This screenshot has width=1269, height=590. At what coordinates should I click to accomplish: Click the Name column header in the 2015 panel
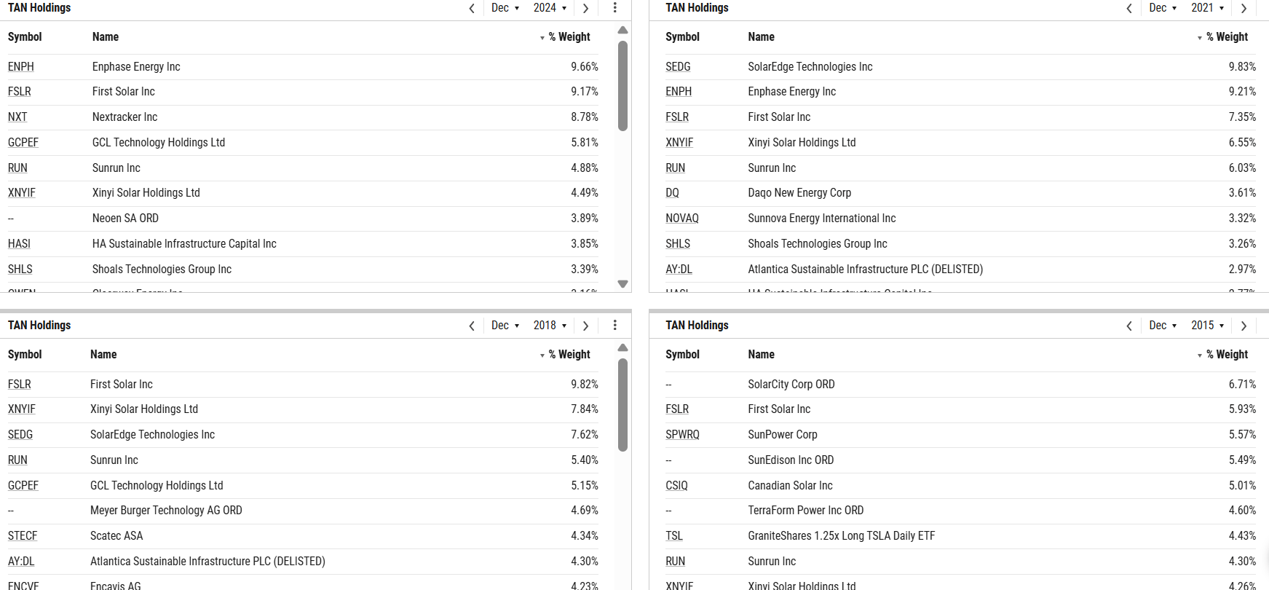tap(761, 355)
